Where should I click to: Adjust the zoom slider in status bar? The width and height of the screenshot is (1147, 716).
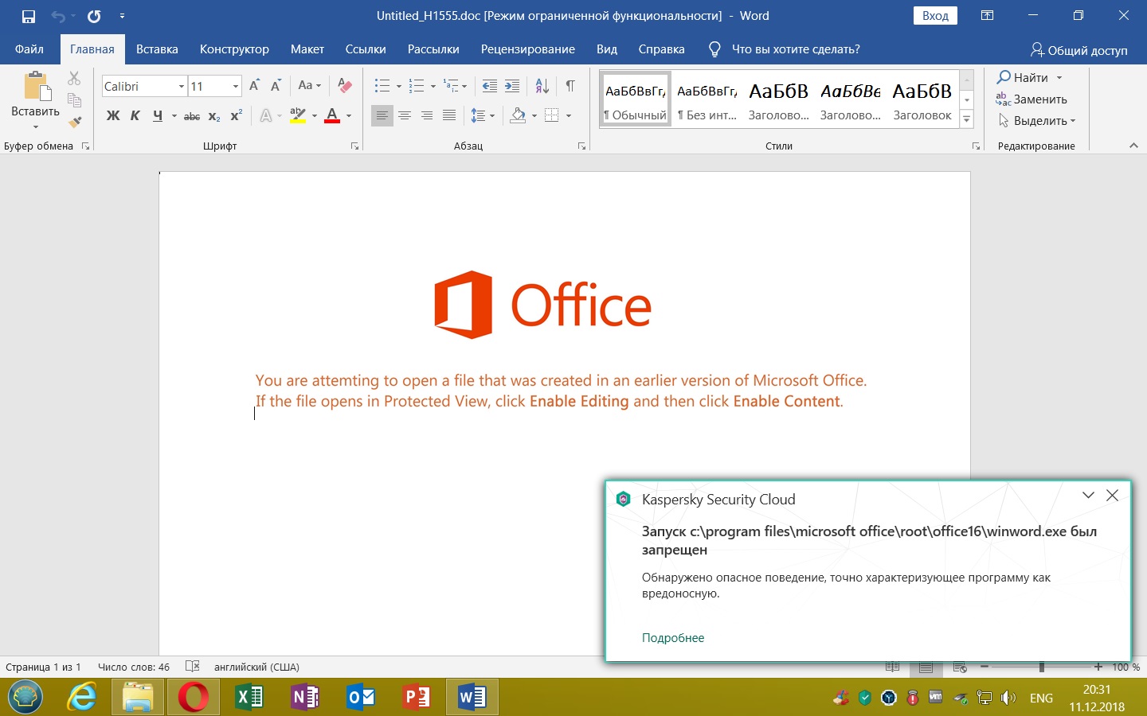pyautogui.click(x=1042, y=667)
